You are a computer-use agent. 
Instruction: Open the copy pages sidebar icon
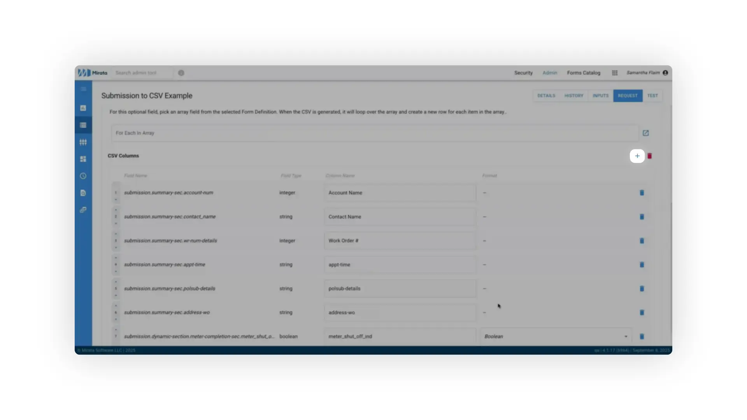coord(83,209)
